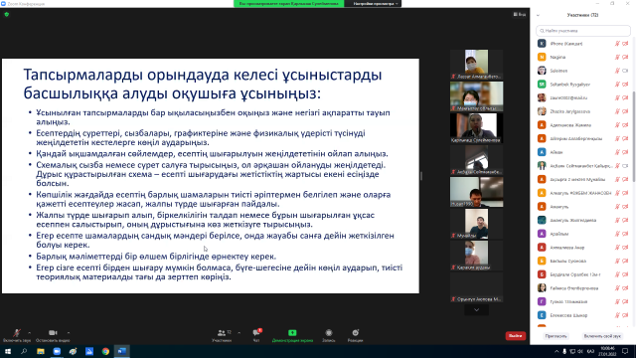636x358 pixels.
Task: Search in the find participant field
Action: click(583, 31)
